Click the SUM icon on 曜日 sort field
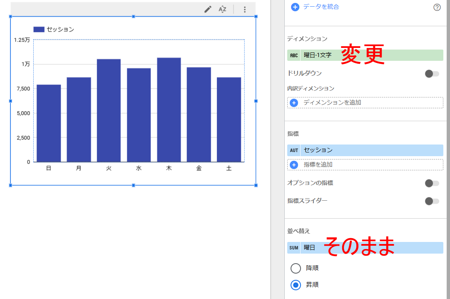This screenshot has width=450, height=299. 294,248
